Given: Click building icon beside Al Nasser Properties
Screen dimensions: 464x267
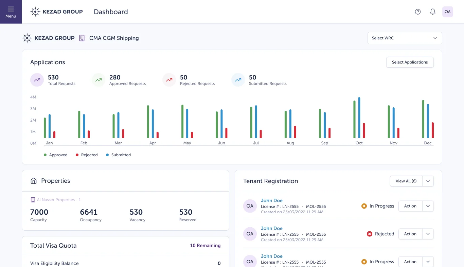Looking at the screenshot, I should tap(33, 200).
